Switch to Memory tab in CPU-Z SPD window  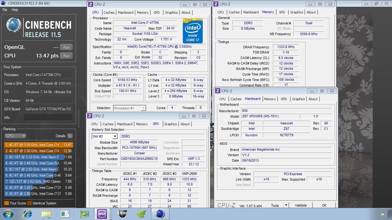click(x=142, y=124)
